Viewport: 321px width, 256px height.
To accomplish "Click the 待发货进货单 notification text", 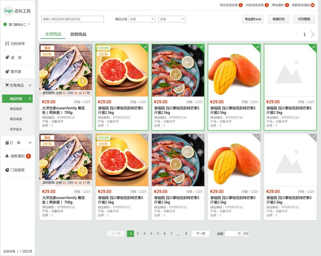I will [x=229, y=5].
